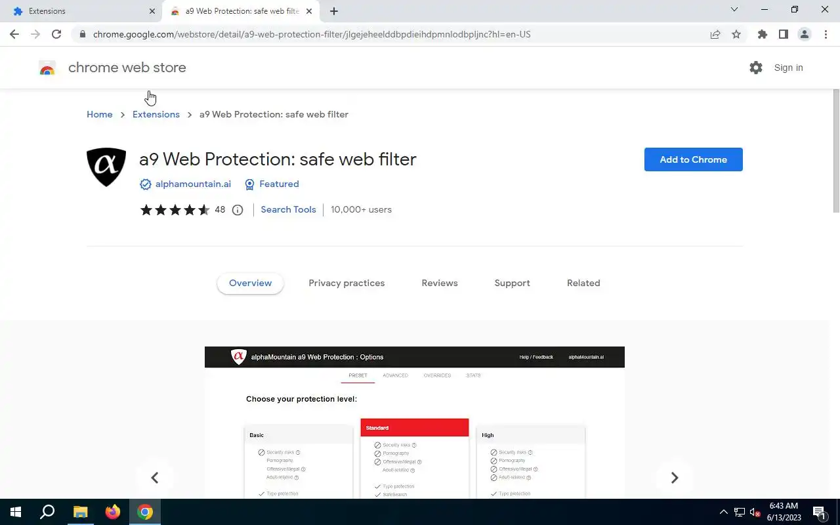The width and height of the screenshot is (840, 525).
Task: Show next screenshot with right arrow
Action: click(674, 478)
